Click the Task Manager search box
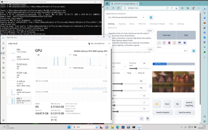This screenshot has height=130, width=208. 56,38
